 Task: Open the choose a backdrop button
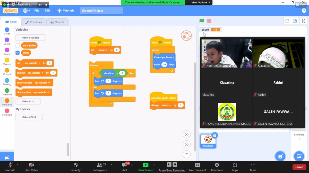pyautogui.click(x=299, y=156)
